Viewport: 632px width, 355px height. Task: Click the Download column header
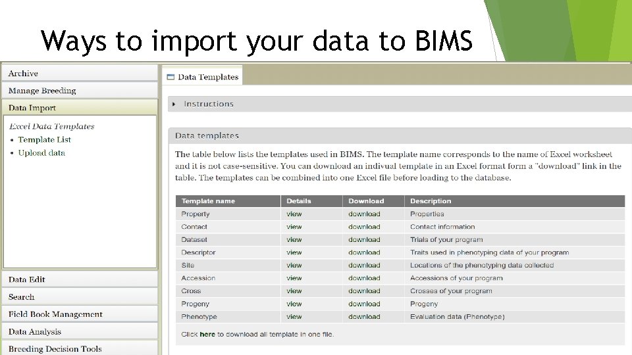(373, 201)
